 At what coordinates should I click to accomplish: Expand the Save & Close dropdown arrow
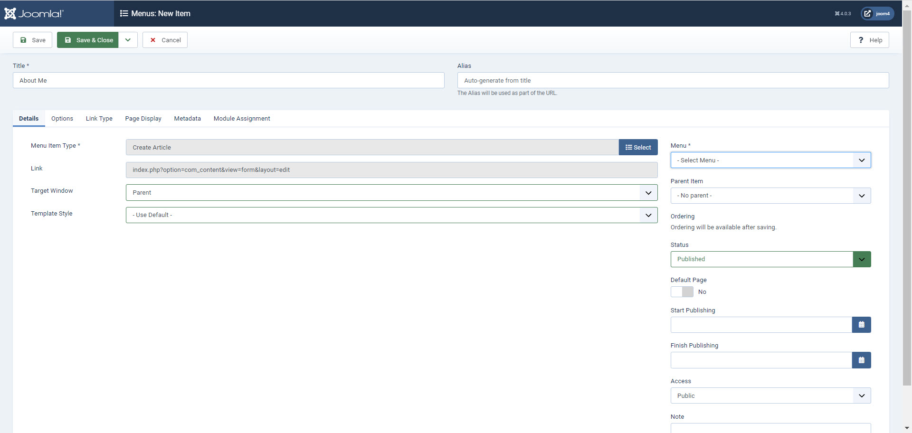(x=128, y=40)
